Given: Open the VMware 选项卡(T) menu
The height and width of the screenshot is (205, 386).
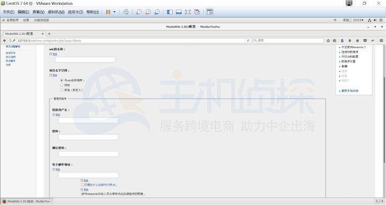Looking at the screenshot, I should pos(76,12).
